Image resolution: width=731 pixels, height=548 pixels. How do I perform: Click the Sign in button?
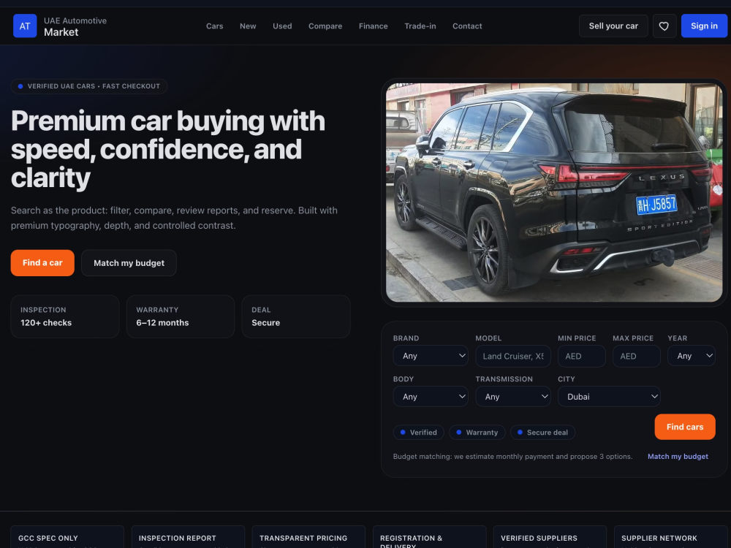(704, 26)
